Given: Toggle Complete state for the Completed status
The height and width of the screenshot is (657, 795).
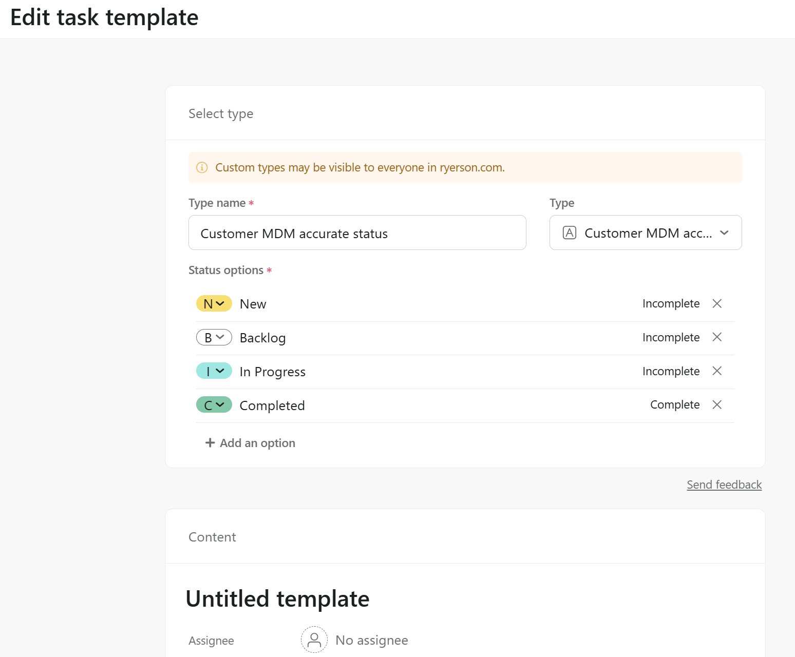Looking at the screenshot, I should tap(674, 404).
